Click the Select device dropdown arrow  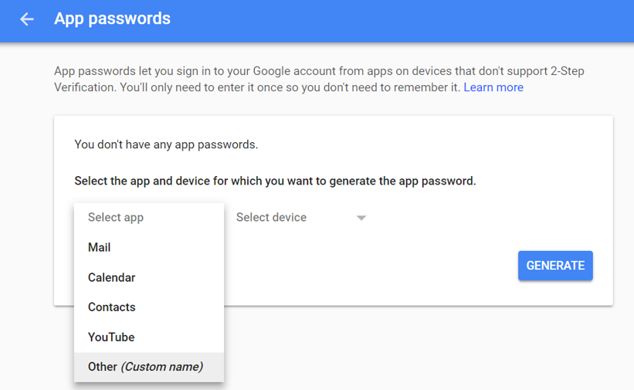point(361,218)
